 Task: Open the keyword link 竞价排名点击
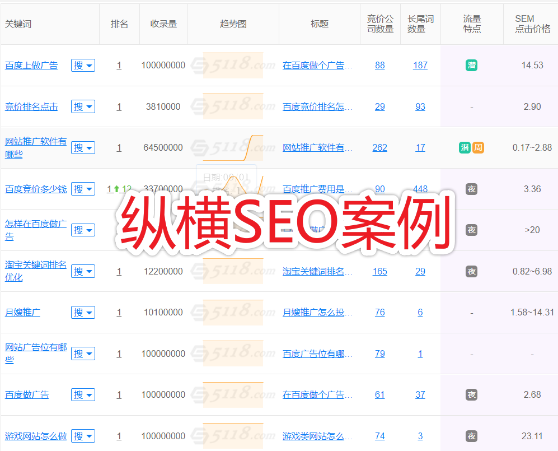pos(31,106)
